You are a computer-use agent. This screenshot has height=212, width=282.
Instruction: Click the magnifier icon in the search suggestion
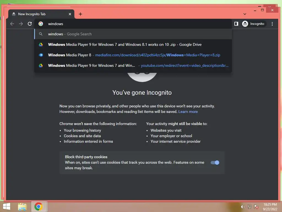pos(41,34)
